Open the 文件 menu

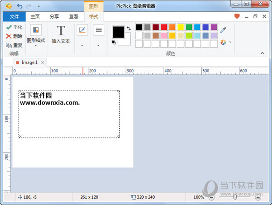14,16
